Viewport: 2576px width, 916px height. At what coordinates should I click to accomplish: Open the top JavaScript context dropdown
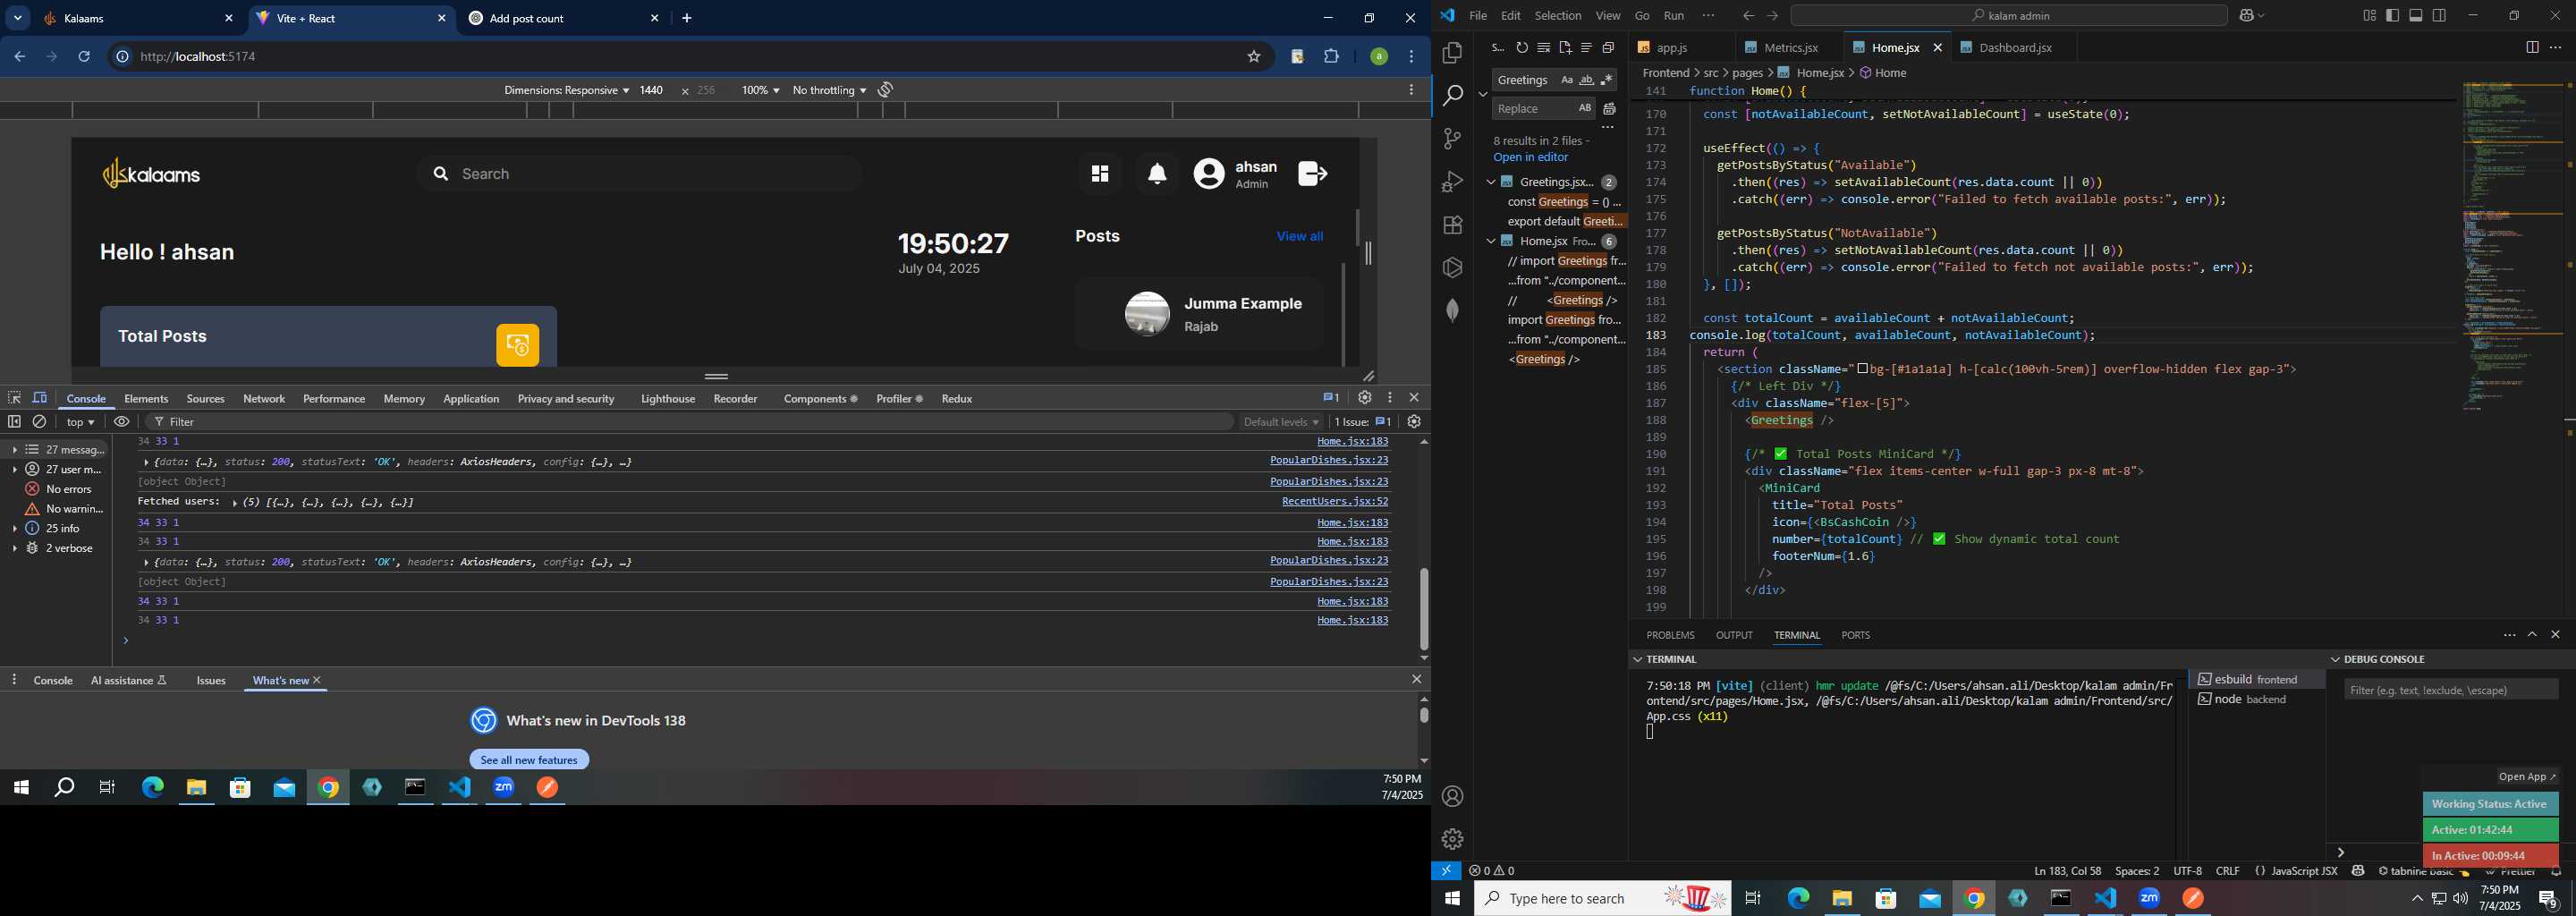pos(81,422)
